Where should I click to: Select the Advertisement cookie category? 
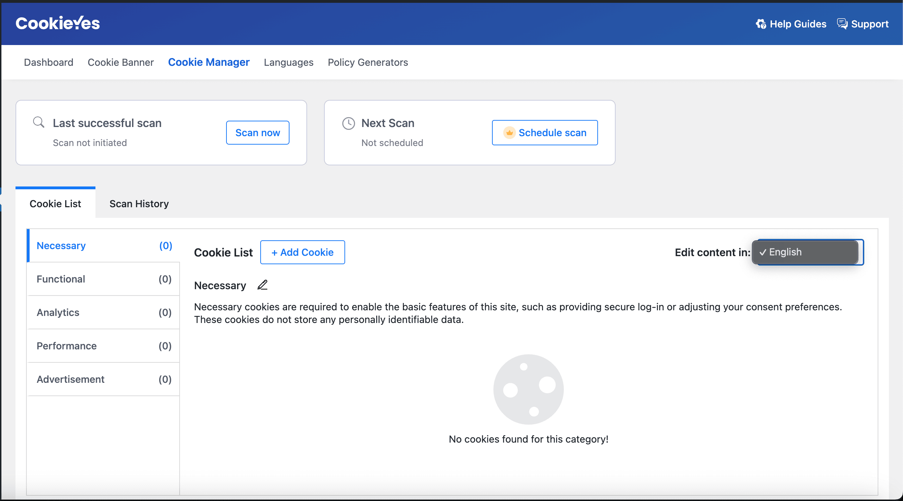[x=104, y=379]
